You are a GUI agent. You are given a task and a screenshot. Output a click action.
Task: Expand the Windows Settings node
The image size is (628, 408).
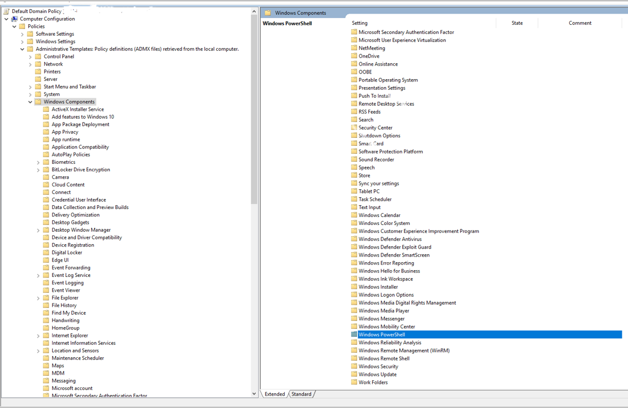[x=23, y=42]
